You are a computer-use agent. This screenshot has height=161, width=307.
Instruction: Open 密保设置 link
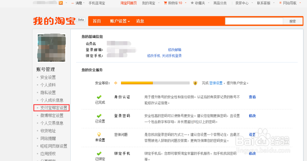(x=216, y=83)
